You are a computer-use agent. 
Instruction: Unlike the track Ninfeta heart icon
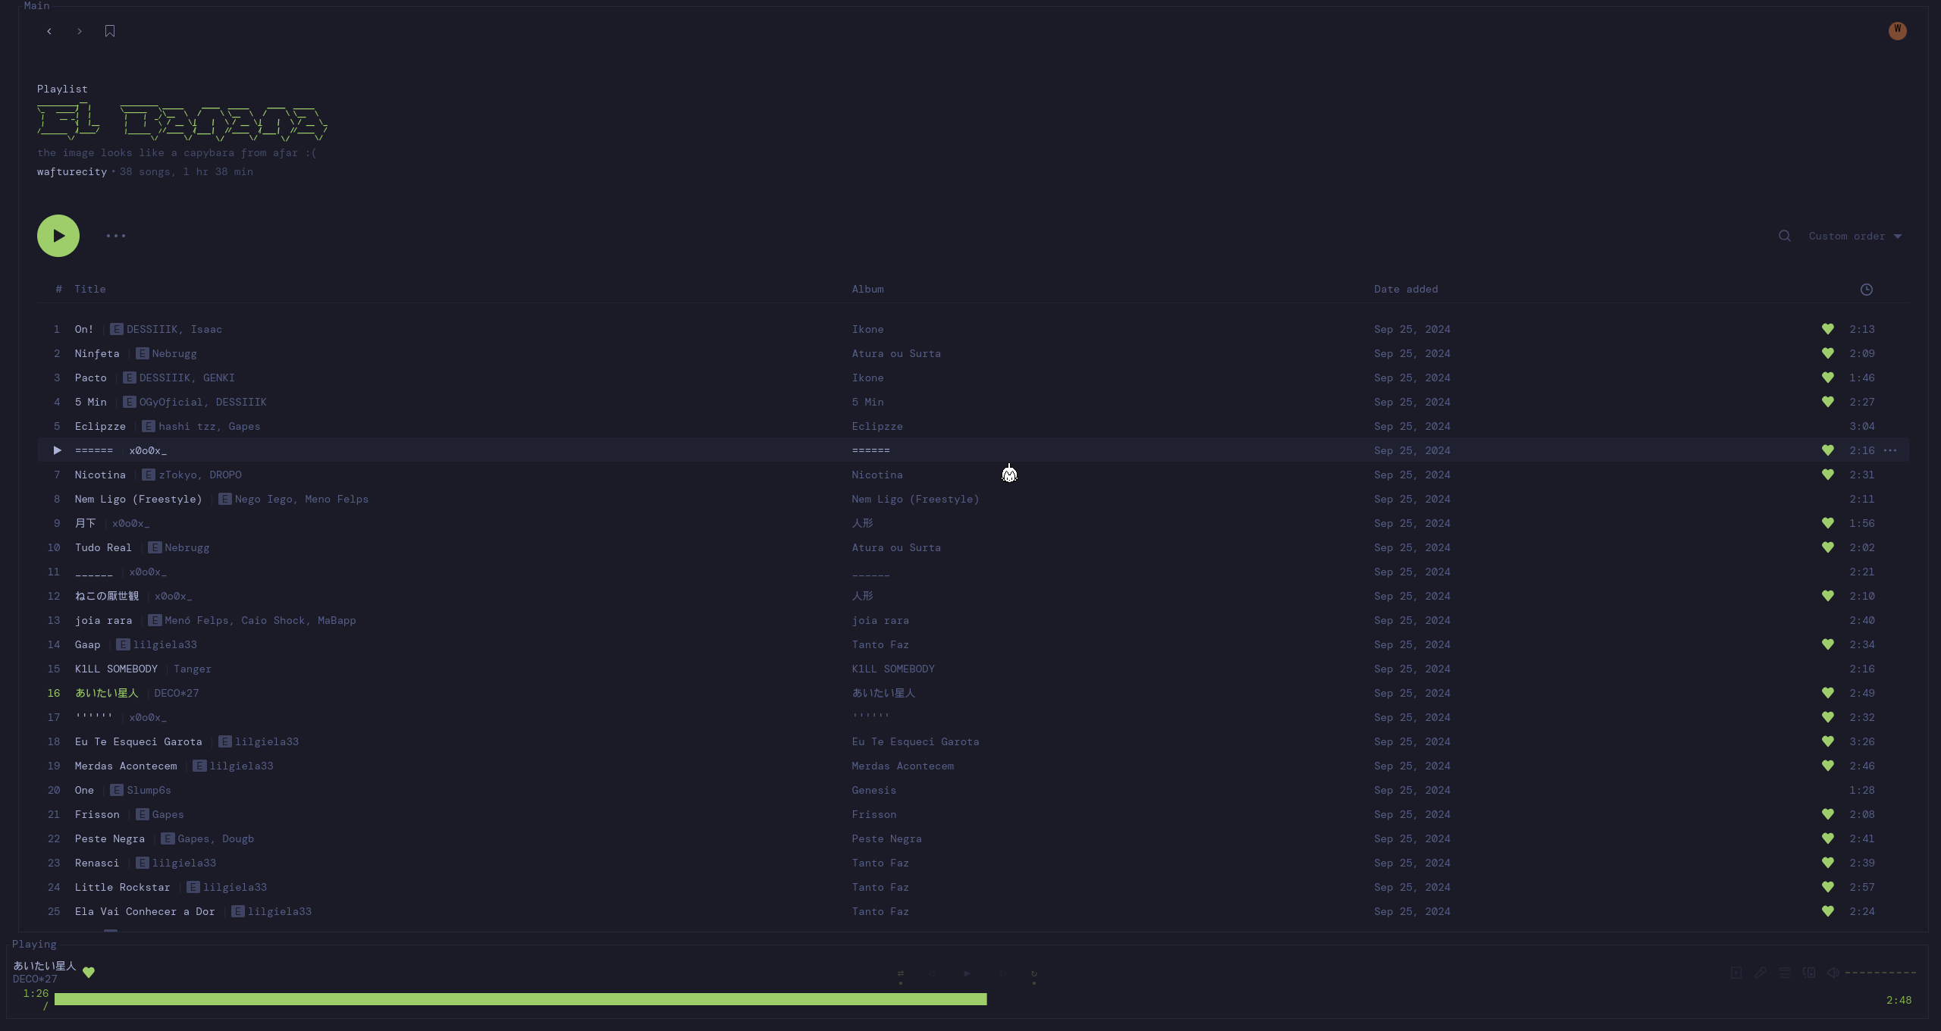pyautogui.click(x=1828, y=353)
